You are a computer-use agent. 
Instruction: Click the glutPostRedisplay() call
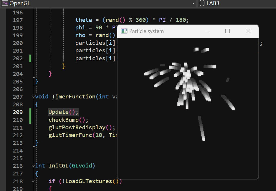[82, 128]
